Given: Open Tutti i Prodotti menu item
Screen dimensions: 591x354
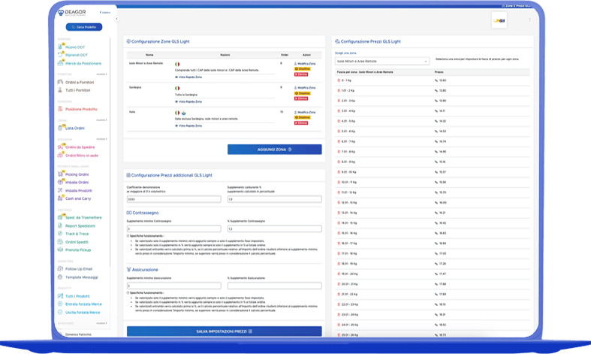Looking at the screenshot, I should [x=77, y=296].
